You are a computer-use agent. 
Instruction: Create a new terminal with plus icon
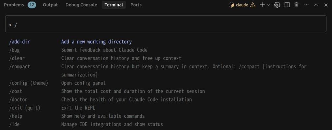tap(262, 5)
